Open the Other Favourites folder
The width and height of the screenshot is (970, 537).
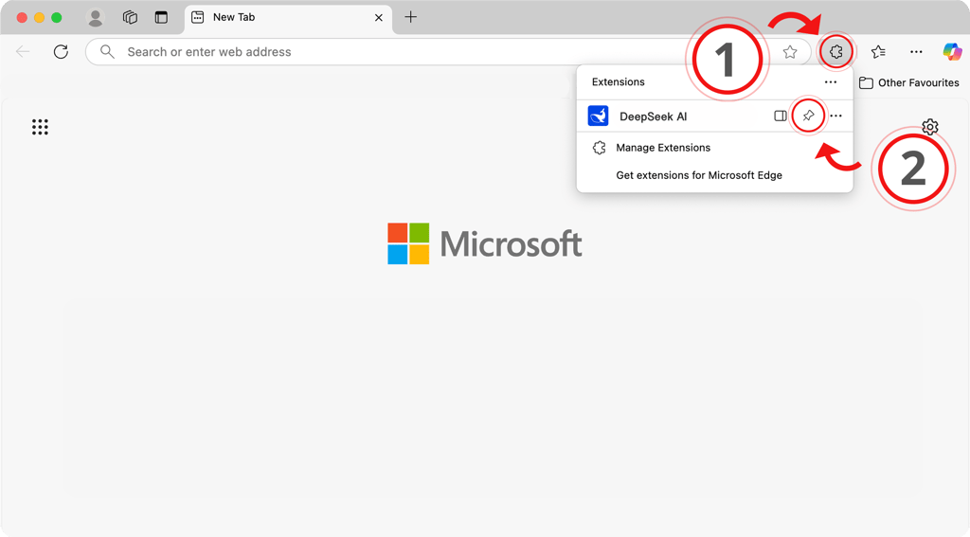908,83
